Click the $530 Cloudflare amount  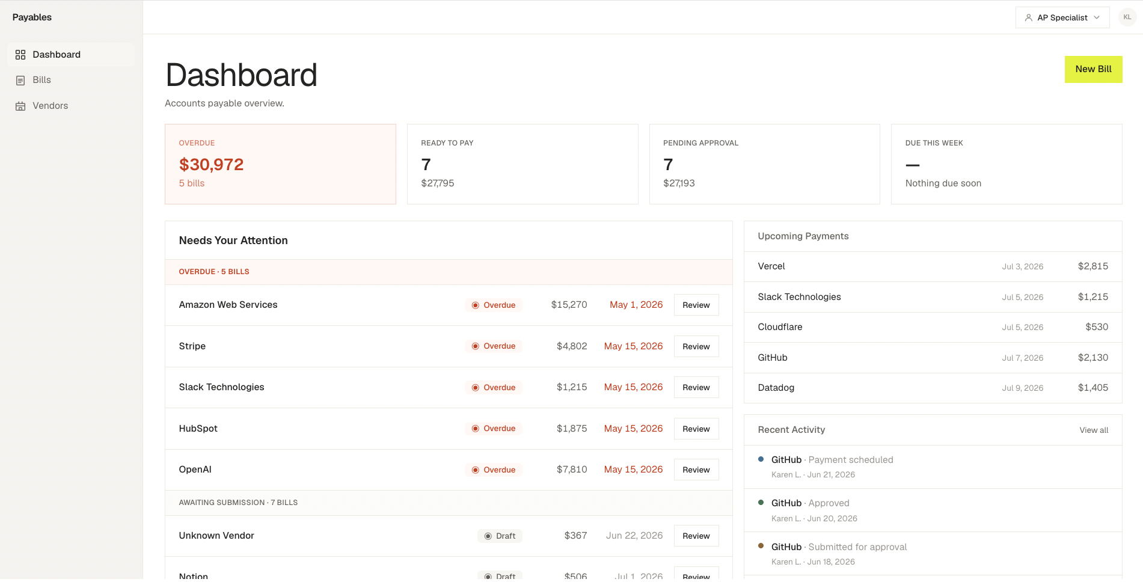pyautogui.click(x=1097, y=327)
